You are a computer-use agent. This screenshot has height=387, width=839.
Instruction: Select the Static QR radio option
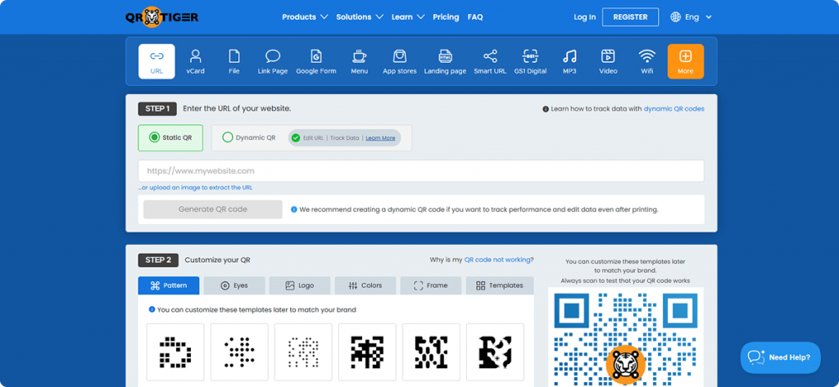coord(170,138)
